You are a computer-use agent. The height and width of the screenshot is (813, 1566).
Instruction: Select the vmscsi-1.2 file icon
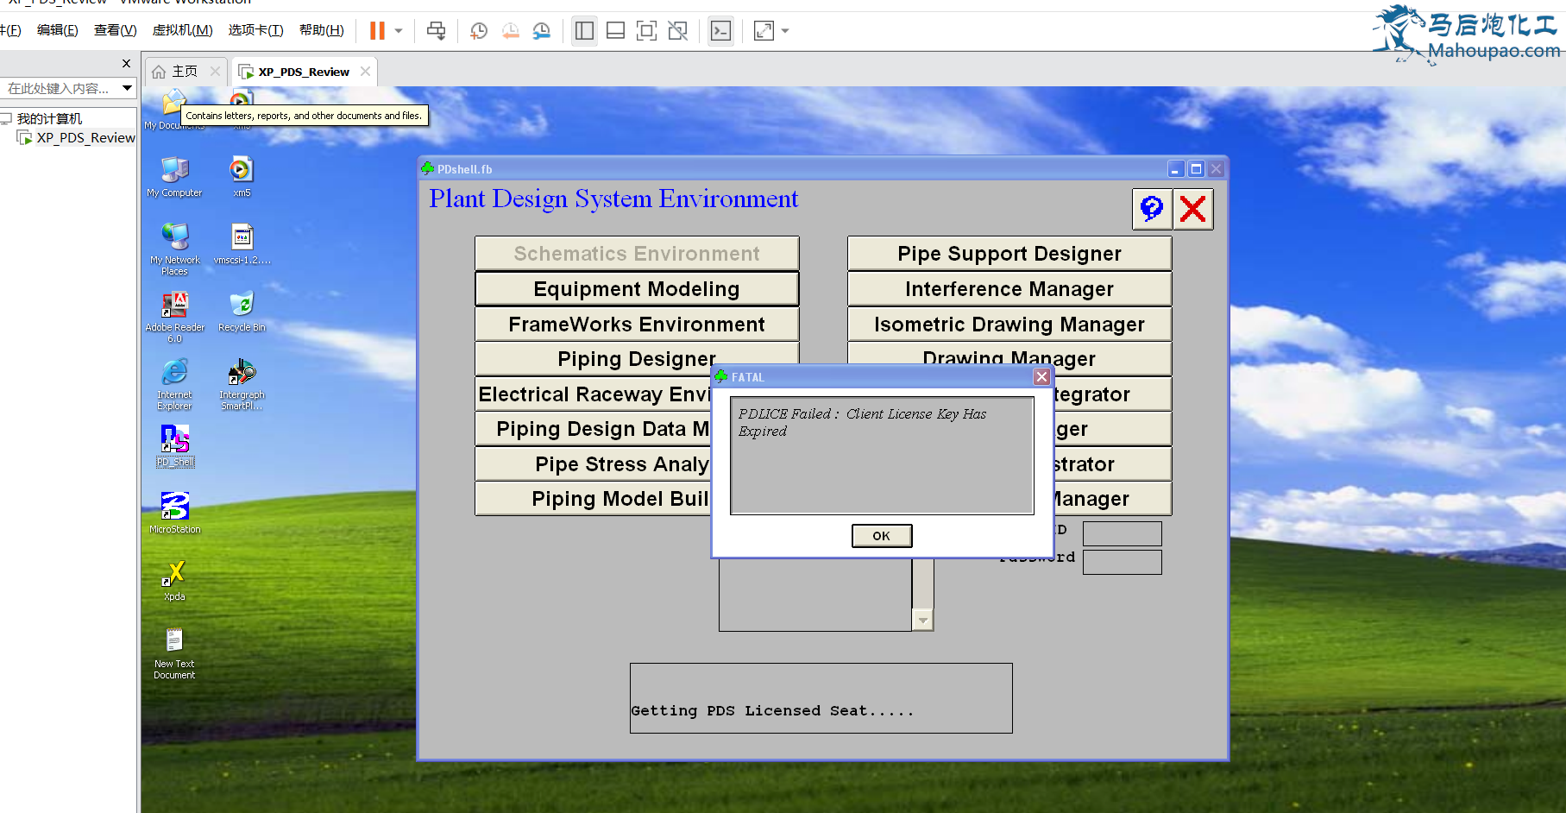[242, 244]
